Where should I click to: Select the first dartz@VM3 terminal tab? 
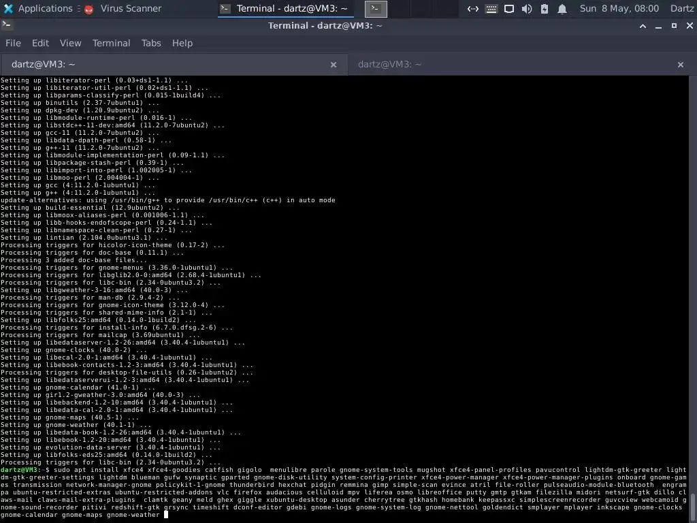tap(174, 65)
